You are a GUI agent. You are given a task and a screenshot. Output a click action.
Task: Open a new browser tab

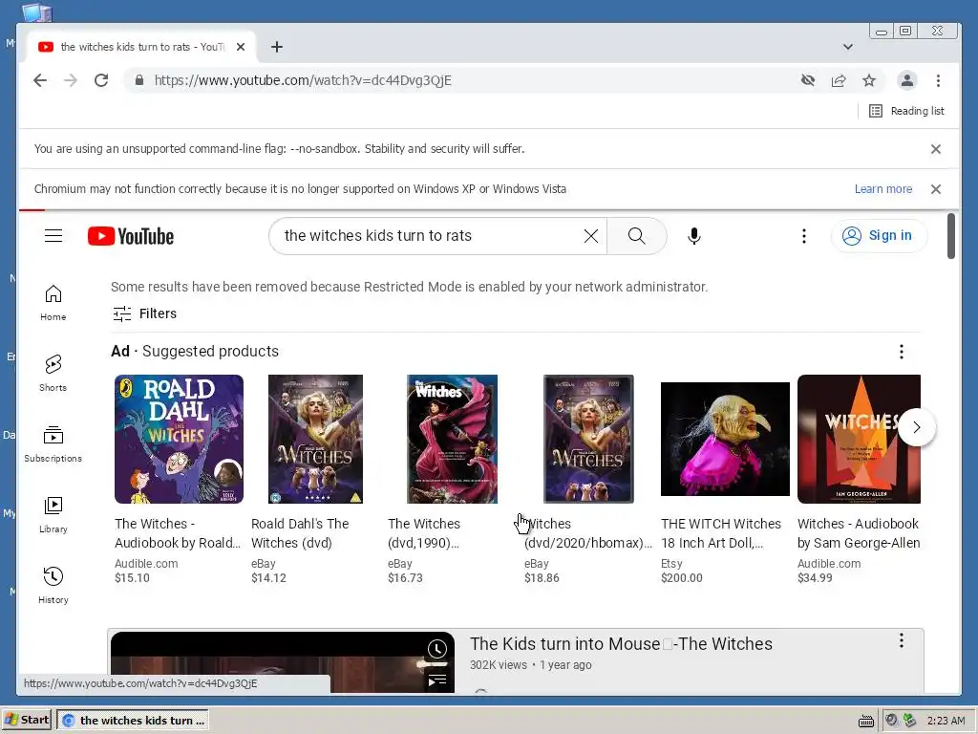(277, 47)
